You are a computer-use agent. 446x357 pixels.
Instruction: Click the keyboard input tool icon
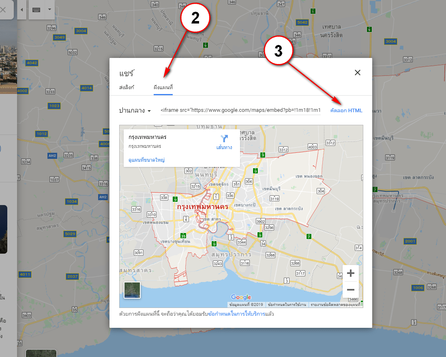pos(36,10)
